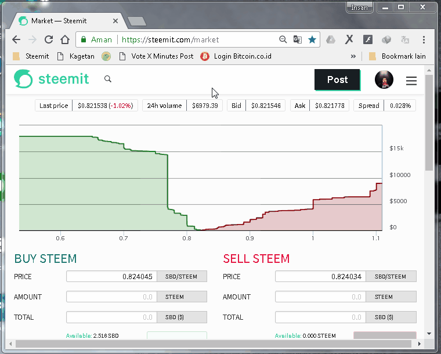Open Vote X Minutes Post bookmark
This screenshot has height=354, width=441.
click(156, 56)
